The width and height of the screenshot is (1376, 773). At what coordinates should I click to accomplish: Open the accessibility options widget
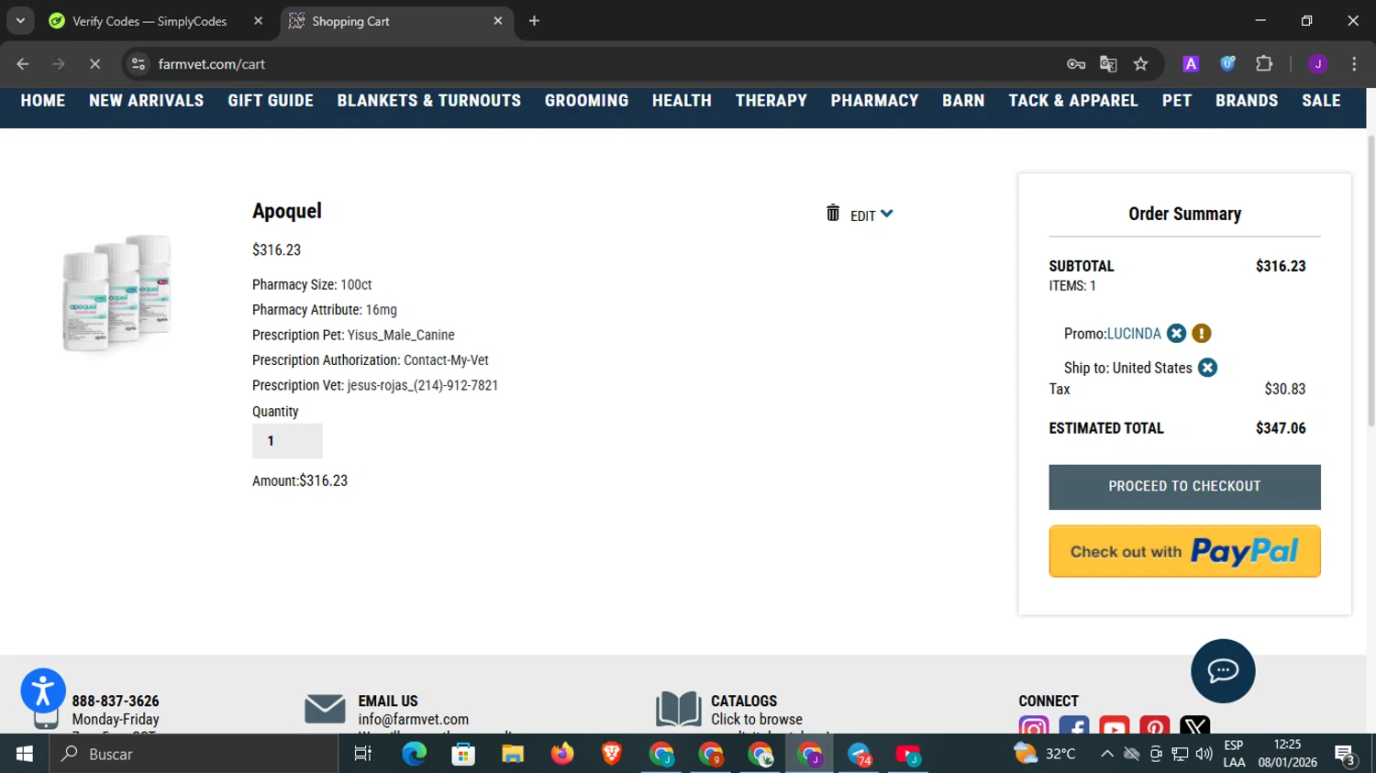43,690
